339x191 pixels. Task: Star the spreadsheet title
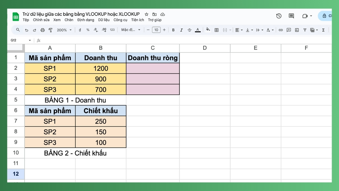pyautogui.click(x=146, y=14)
